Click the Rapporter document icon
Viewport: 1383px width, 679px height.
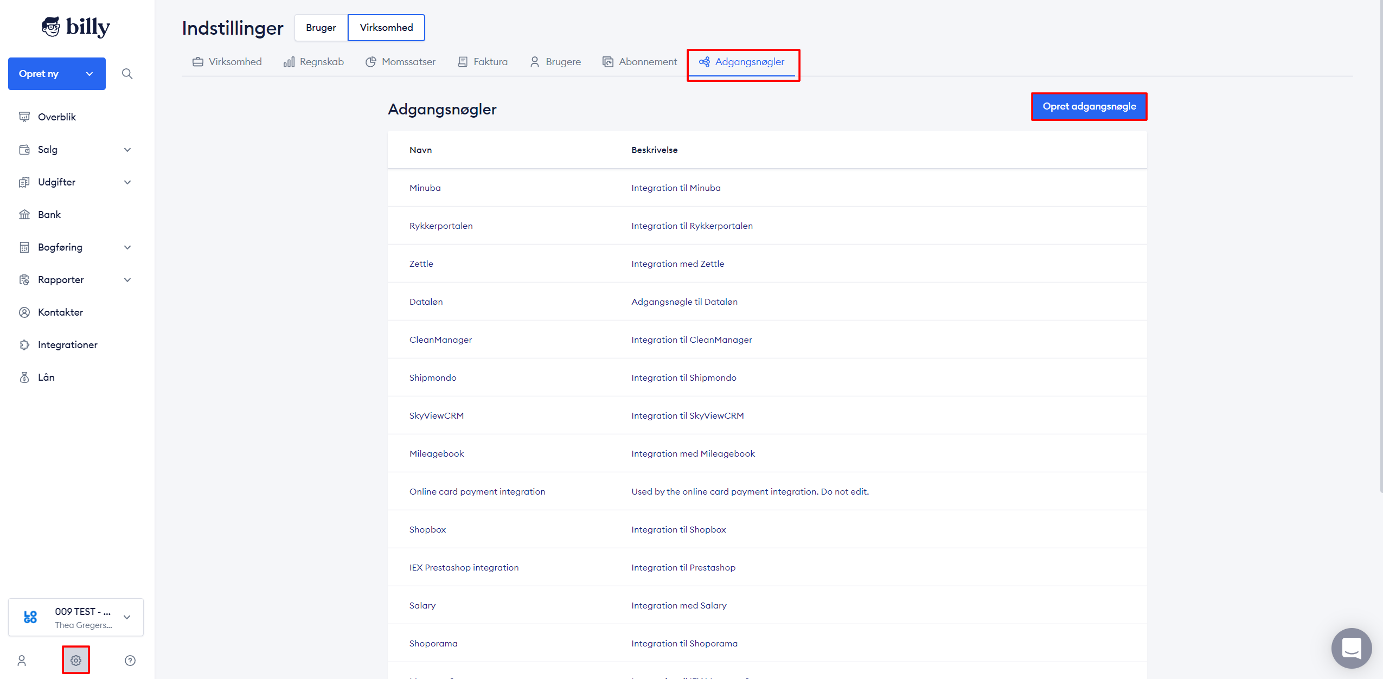point(24,279)
